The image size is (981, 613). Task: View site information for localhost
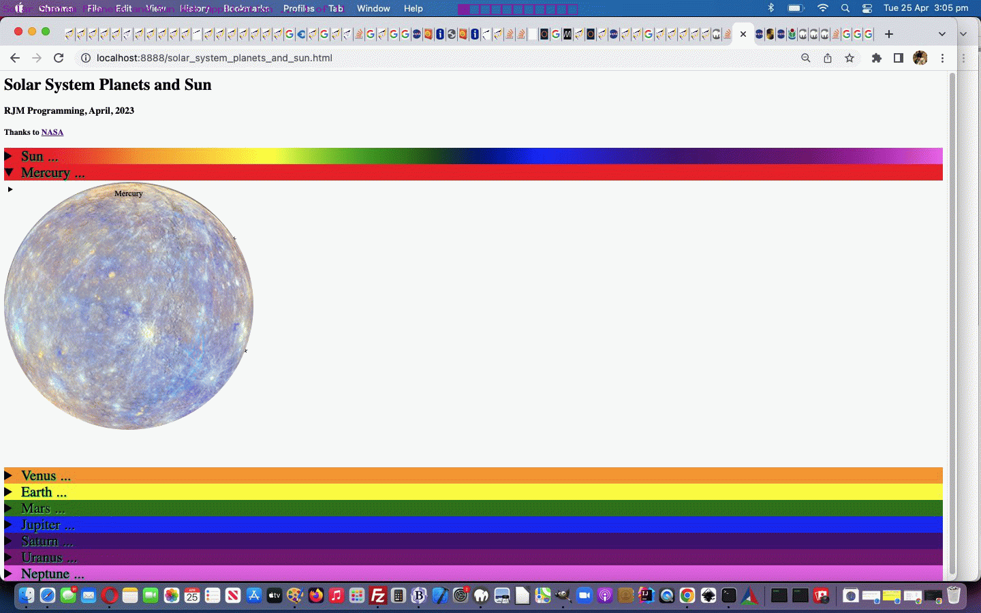click(x=86, y=58)
